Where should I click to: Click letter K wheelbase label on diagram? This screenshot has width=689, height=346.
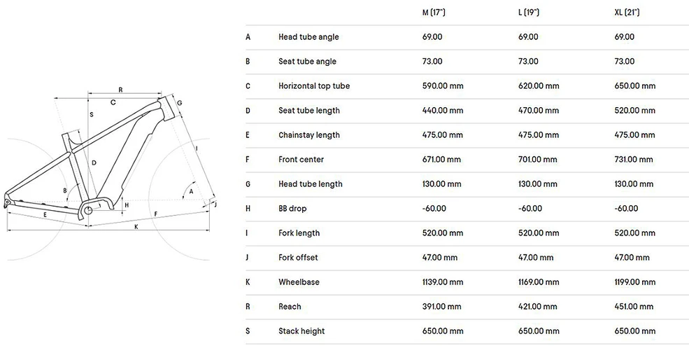136,227
